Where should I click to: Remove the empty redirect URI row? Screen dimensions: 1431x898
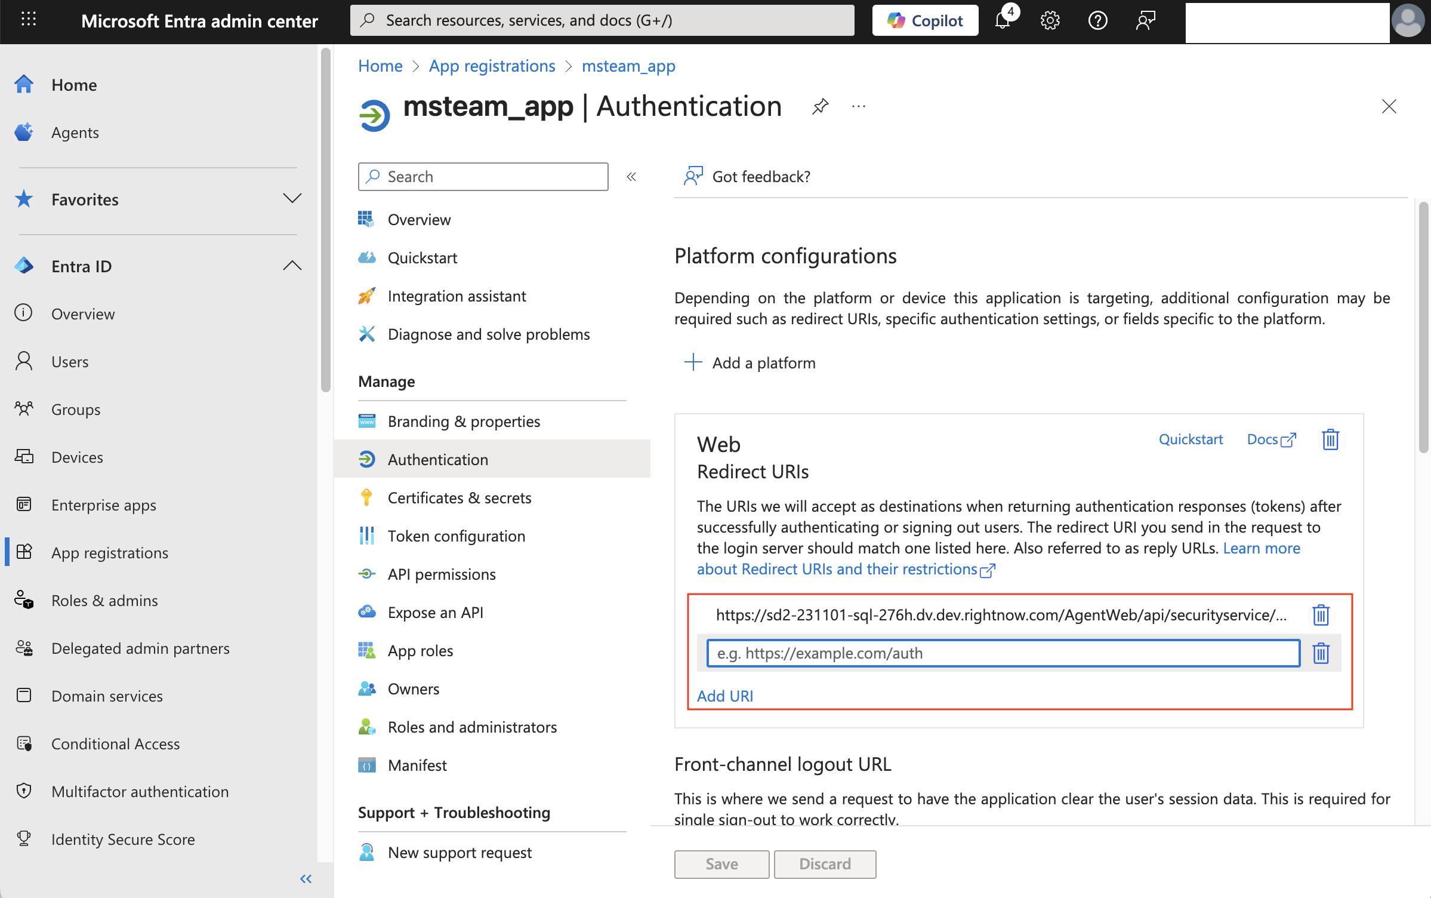pyautogui.click(x=1321, y=653)
